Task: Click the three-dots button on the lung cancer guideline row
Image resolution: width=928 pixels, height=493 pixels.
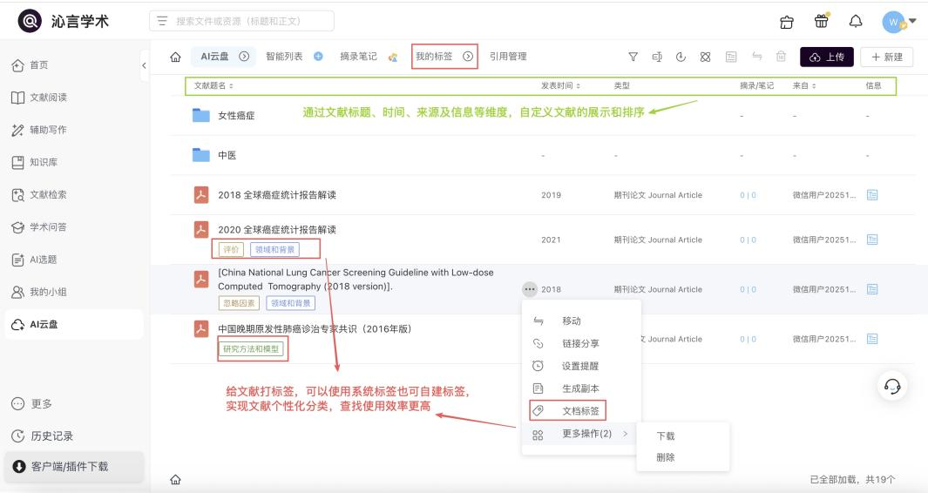Action: click(x=530, y=289)
